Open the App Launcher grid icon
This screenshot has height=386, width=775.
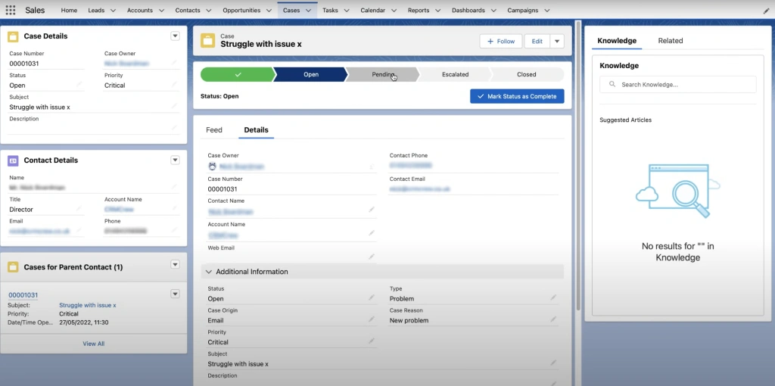(x=11, y=11)
